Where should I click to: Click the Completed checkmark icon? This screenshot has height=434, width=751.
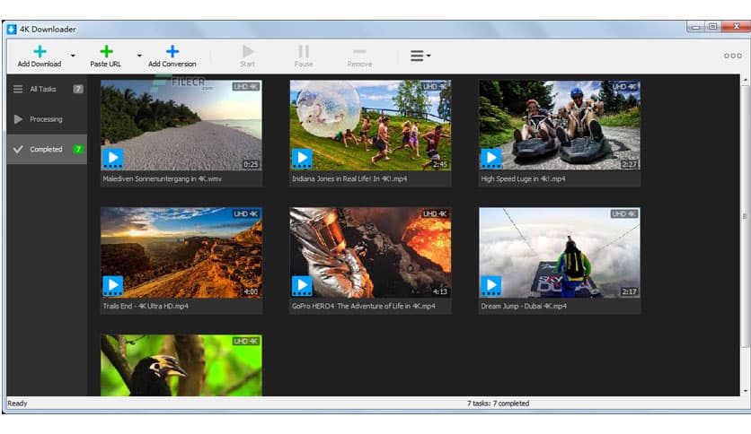(x=18, y=149)
